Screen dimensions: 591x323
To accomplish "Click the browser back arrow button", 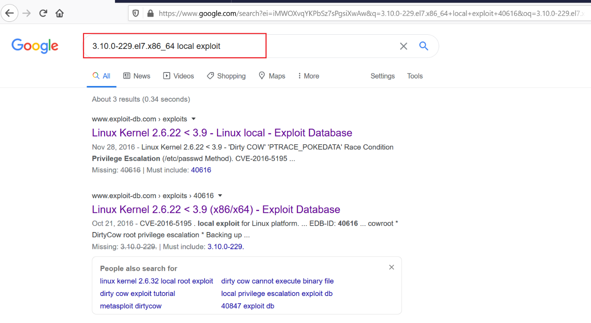I will (9, 13).
